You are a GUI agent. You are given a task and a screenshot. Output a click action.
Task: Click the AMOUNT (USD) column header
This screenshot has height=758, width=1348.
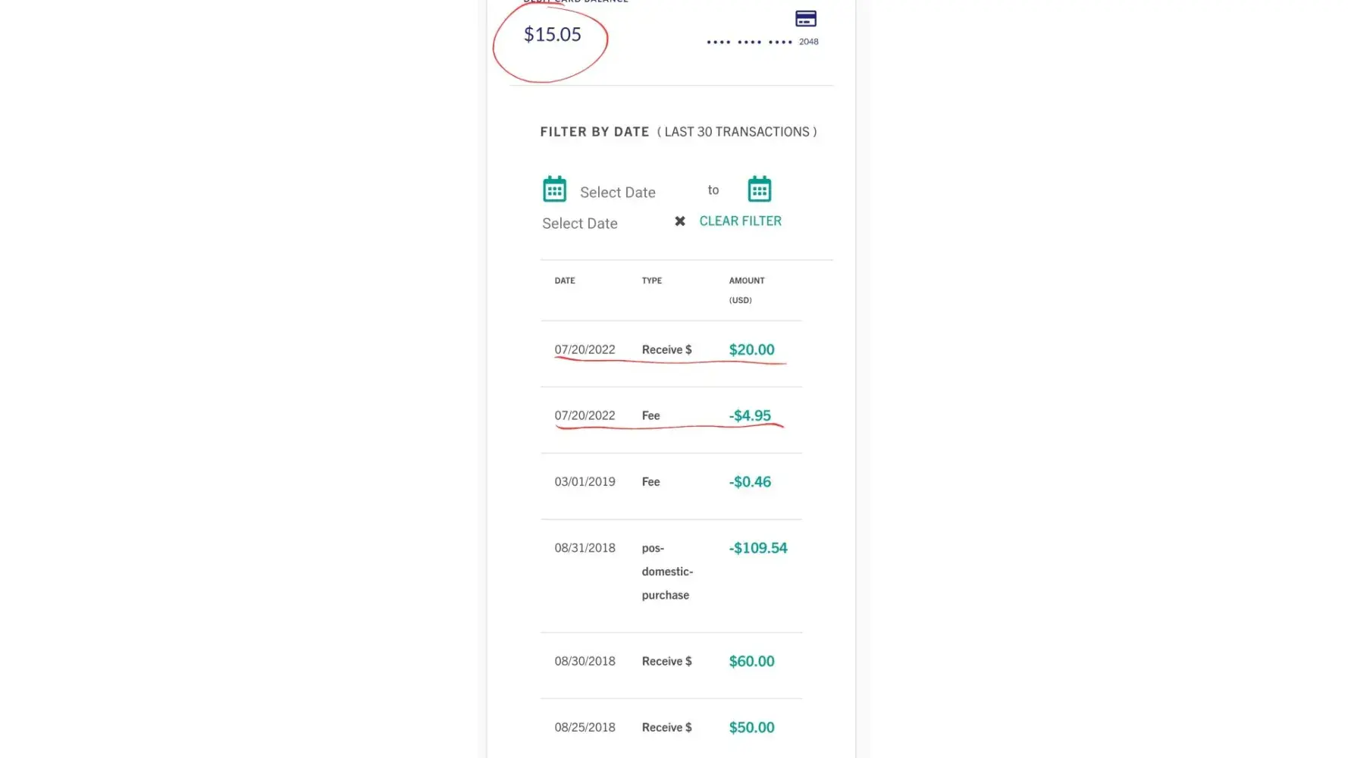[746, 290]
